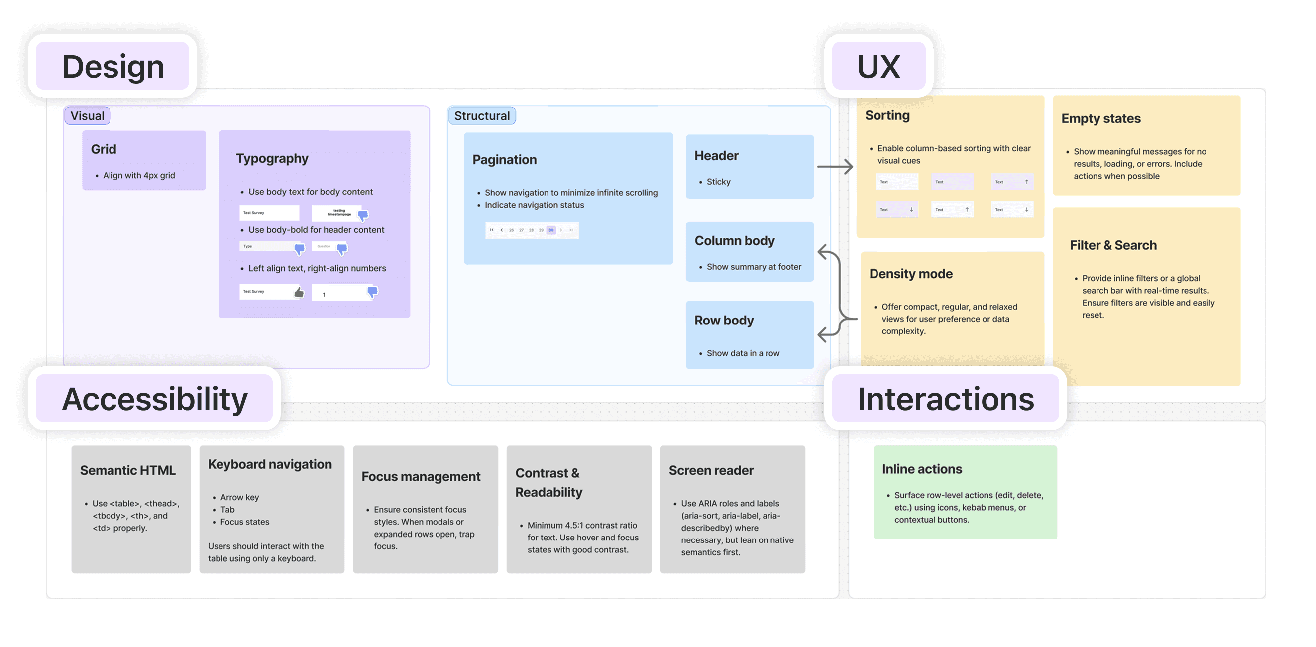This screenshot has height=647, width=1316.
Task: Click the 'testing timestampage' sample cell
Action: (335, 213)
